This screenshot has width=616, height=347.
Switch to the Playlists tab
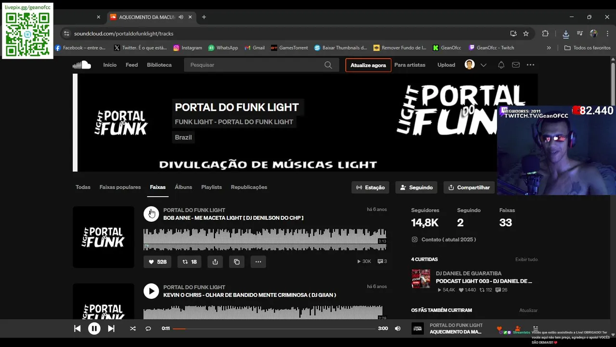click(x=211, y=187)
